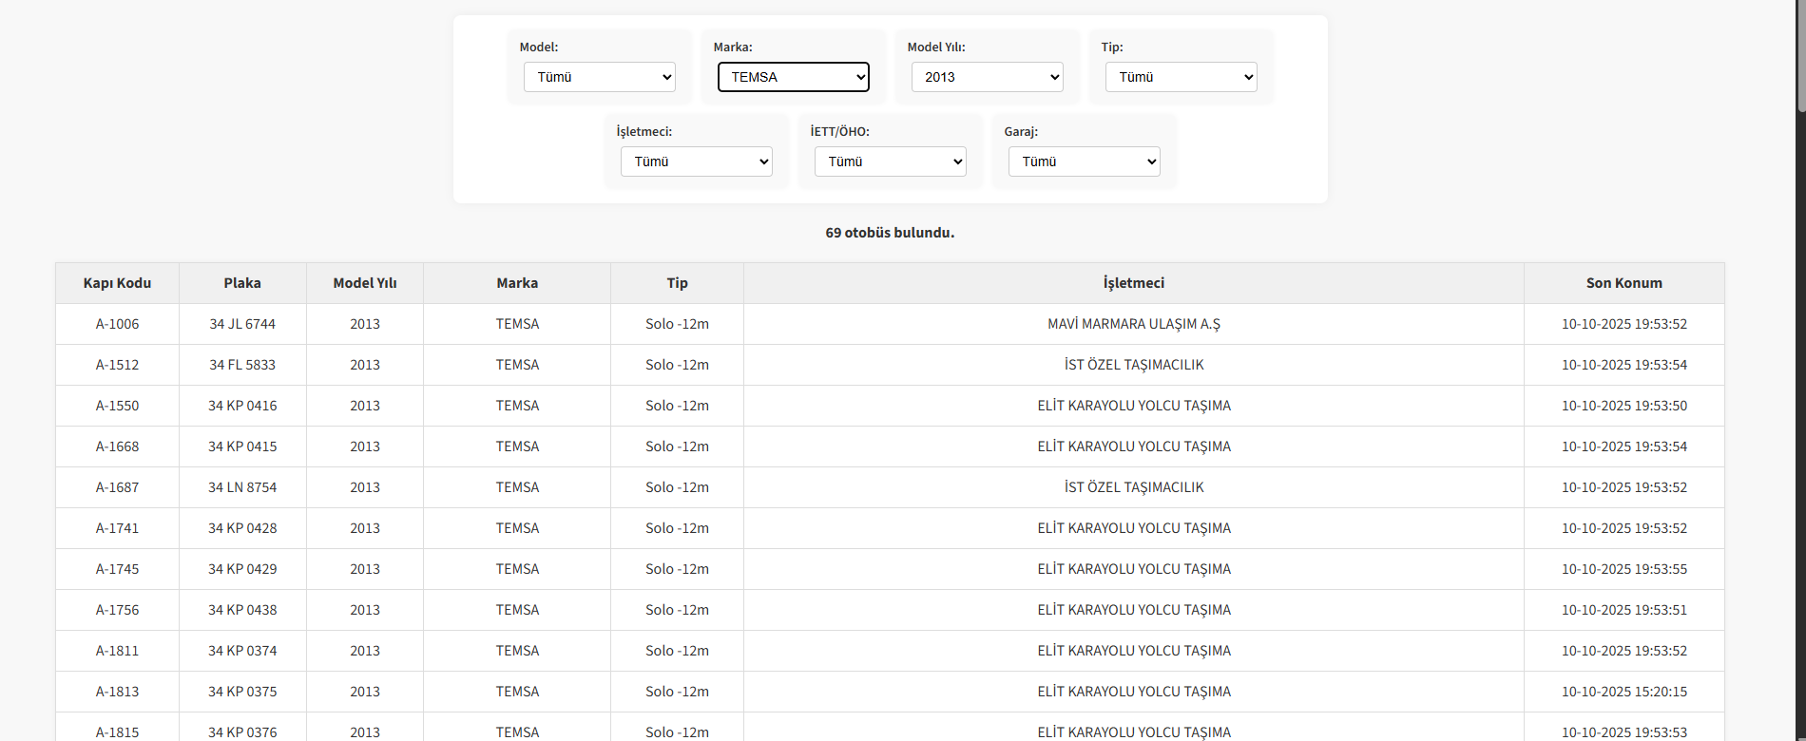This screenshot has width=1806, height=741.
Task: Select door code A-1550 cell
Action: point(117,406)
